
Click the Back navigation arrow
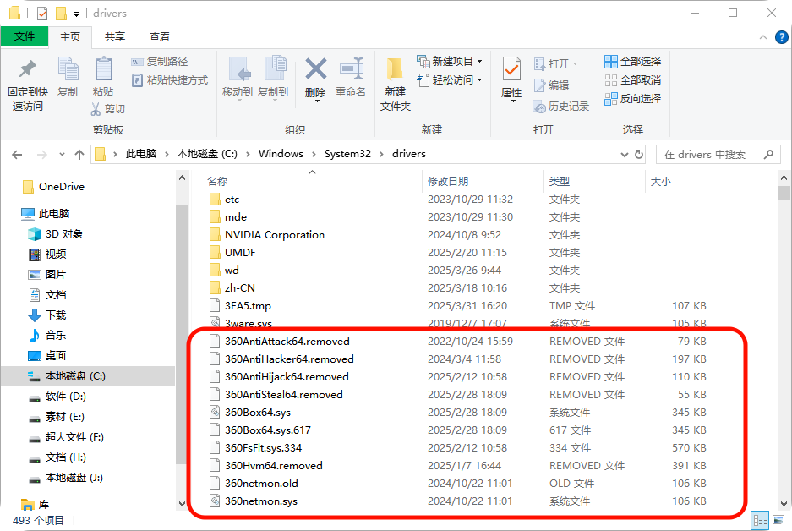17,155
